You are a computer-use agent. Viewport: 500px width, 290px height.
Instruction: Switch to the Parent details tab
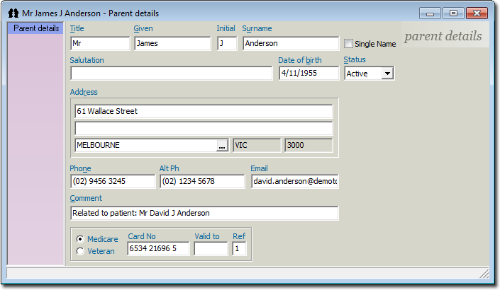click(36, 28)
